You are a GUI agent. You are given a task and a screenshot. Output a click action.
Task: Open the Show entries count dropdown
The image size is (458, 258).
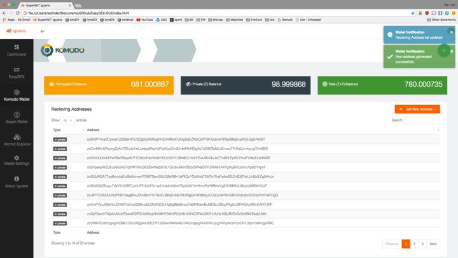pos(67,120)
